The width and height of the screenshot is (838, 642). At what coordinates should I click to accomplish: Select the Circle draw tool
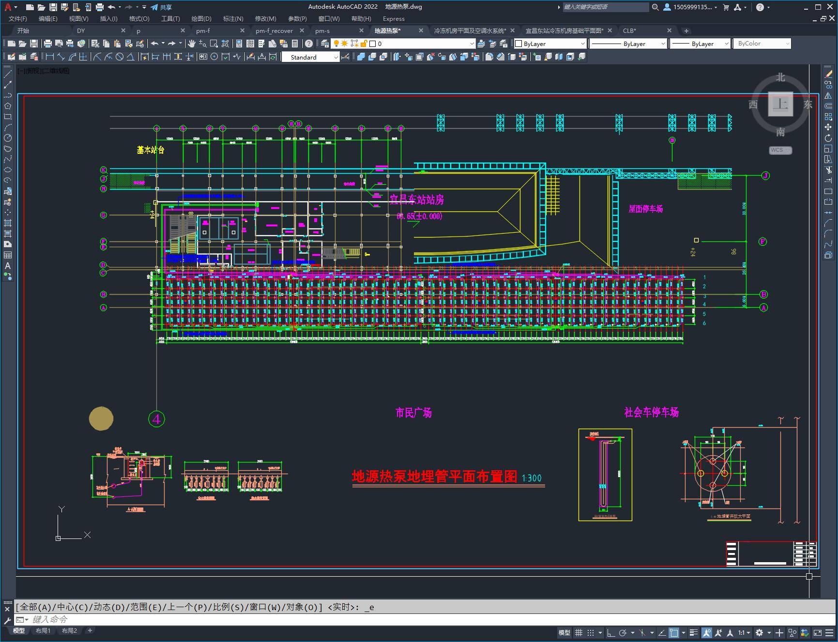(8, 138)
